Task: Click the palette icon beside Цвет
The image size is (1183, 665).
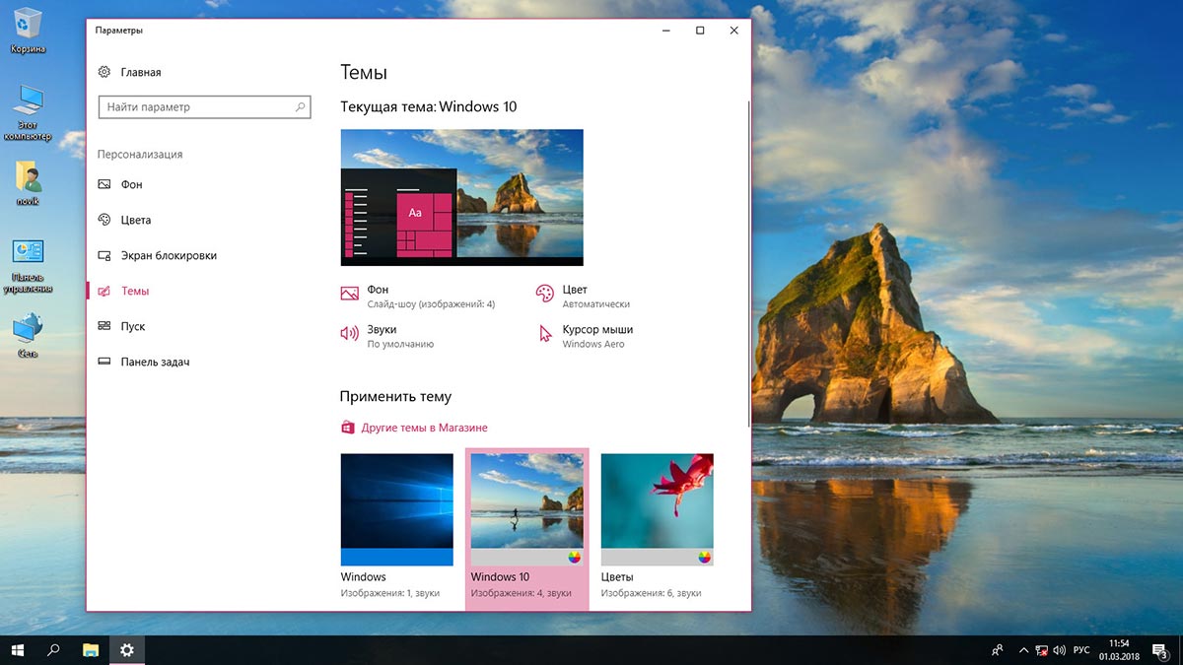Action: (x=545, y=293)
